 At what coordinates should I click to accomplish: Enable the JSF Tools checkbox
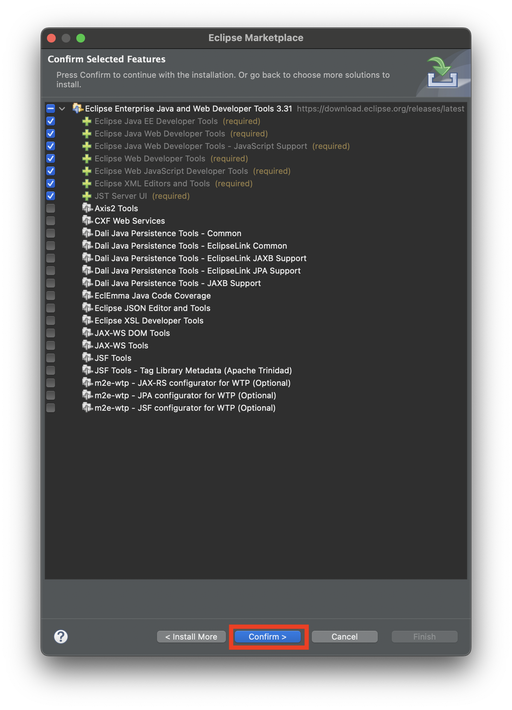pos(51,358)
